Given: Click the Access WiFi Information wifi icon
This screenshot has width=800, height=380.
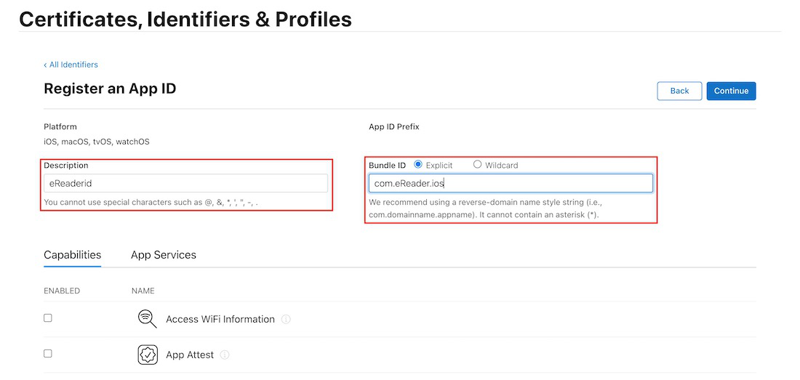Looking at the screenshot, I should (148, 319).
